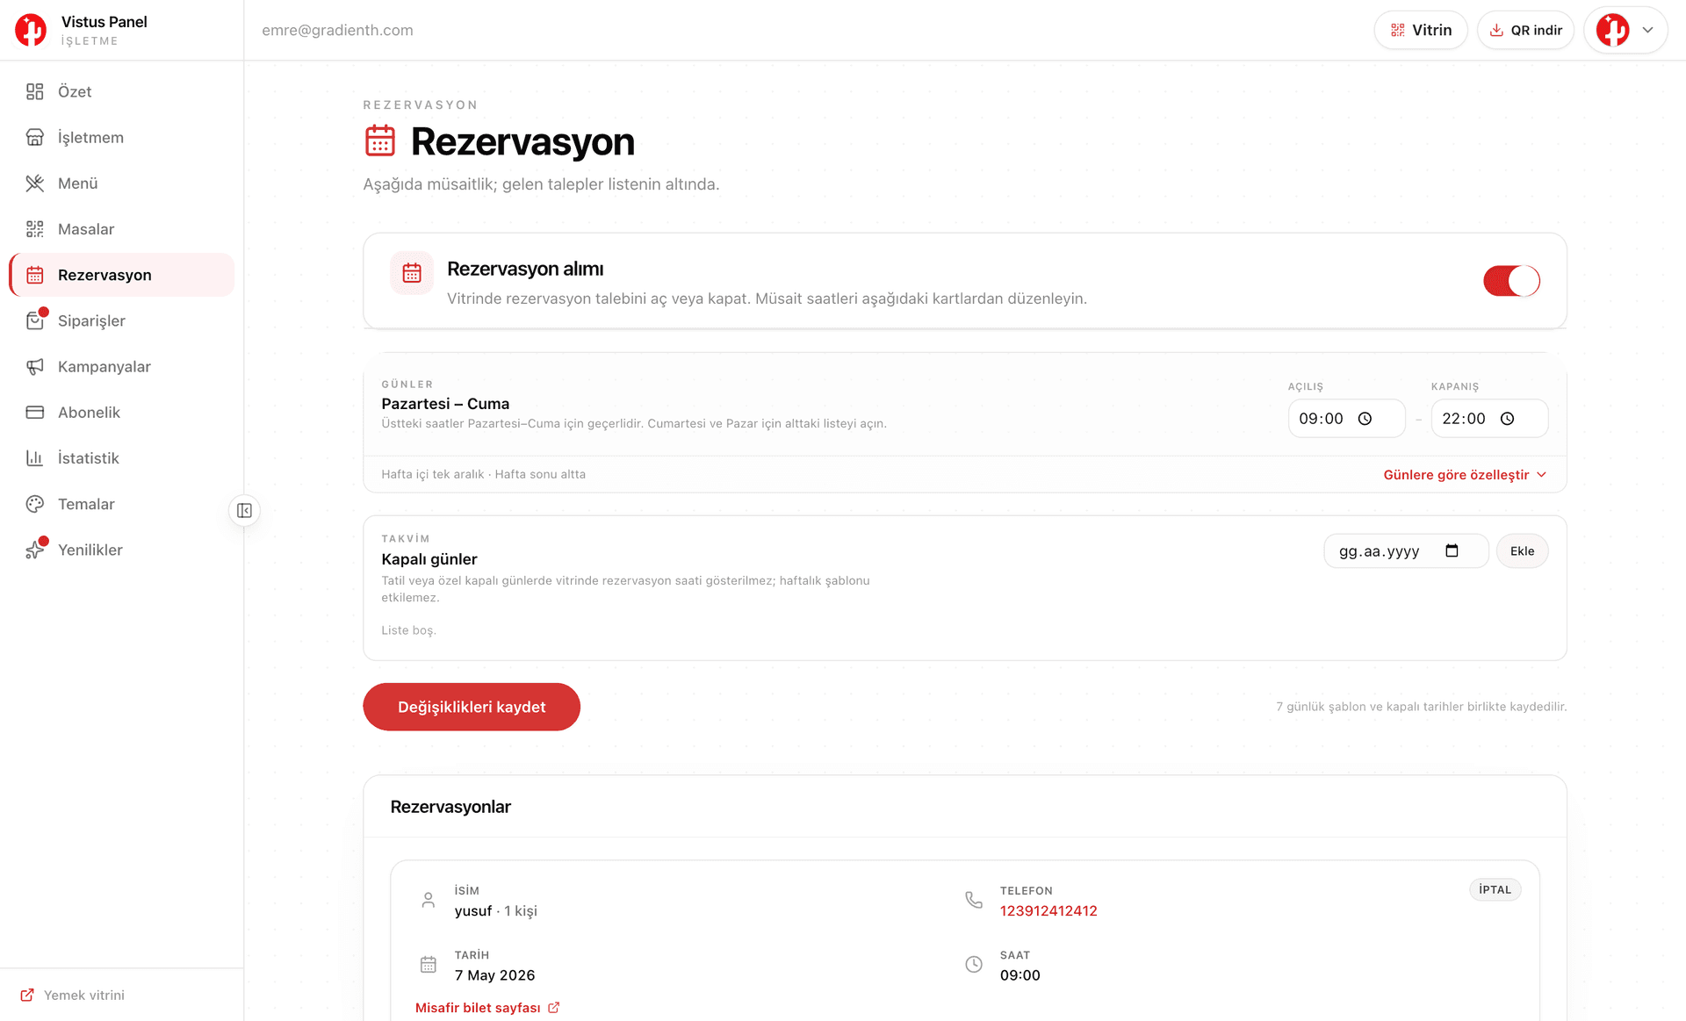Image resolution: width=1686 pixels, height=1021 pixels.
Task: Toggle the Rezervasyon alımı switch
Action: 1511,281
